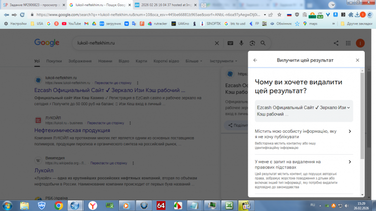Show hidden system tray icons
Screen dimensions: 376x211
click(320, 206)
